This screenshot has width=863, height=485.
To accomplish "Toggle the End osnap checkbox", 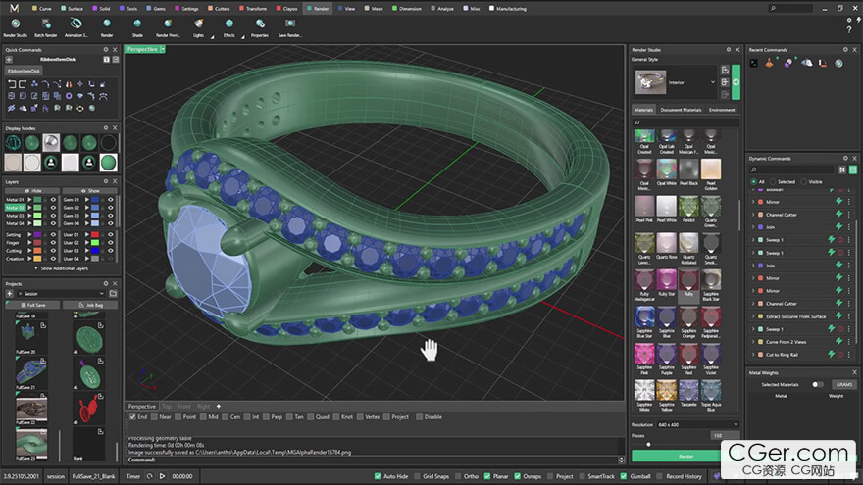I will tap(132, 417).
